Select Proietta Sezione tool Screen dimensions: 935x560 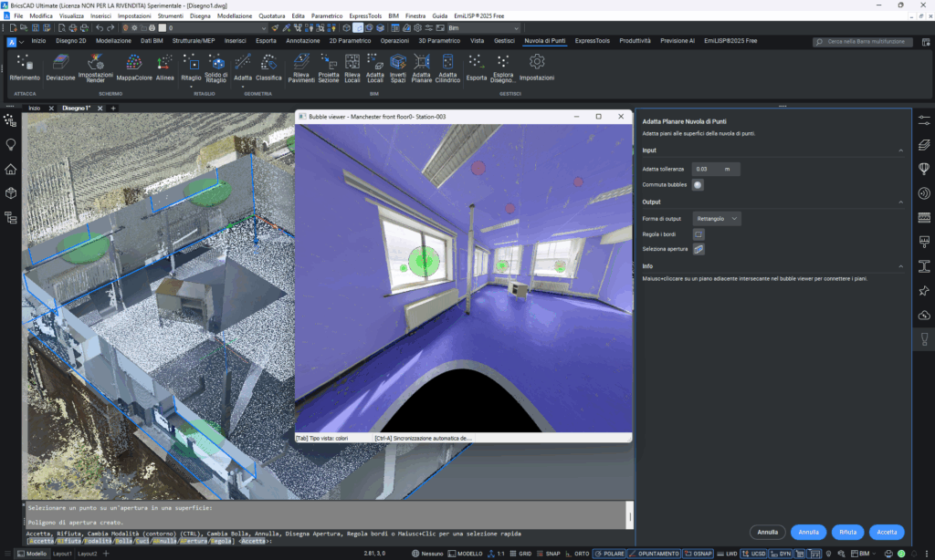328,67
